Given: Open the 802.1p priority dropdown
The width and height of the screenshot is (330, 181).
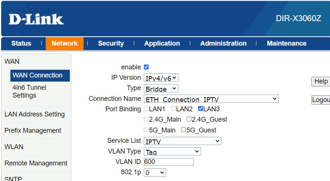Looking at the screenshot, I should click(x=155, y=173).
